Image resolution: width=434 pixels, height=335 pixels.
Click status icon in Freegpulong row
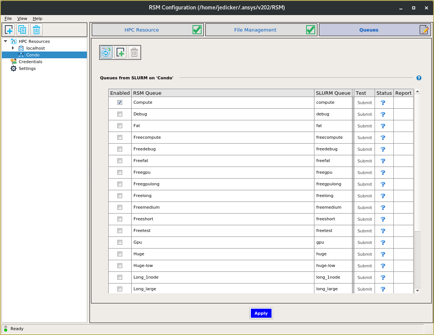click(383, 184)
